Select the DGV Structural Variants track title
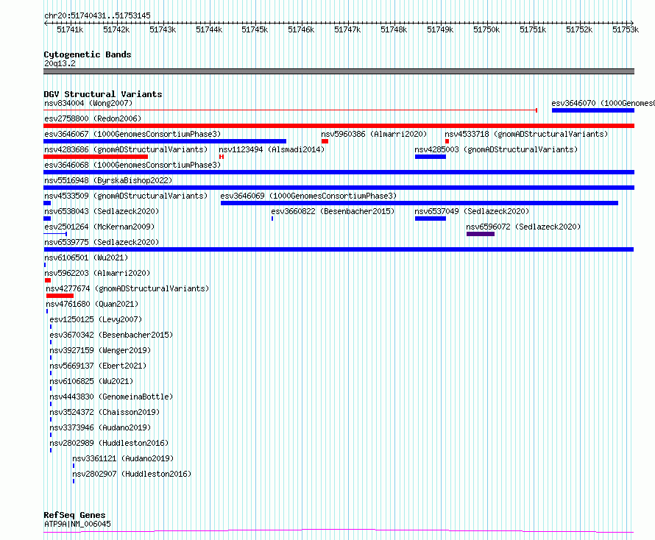 click(x=103, y=94)
